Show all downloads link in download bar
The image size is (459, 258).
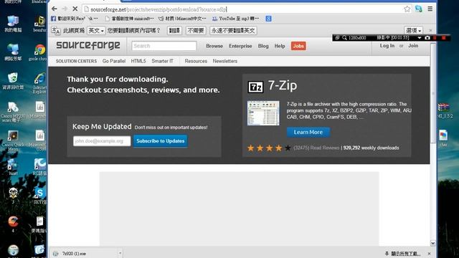point(402,254)
